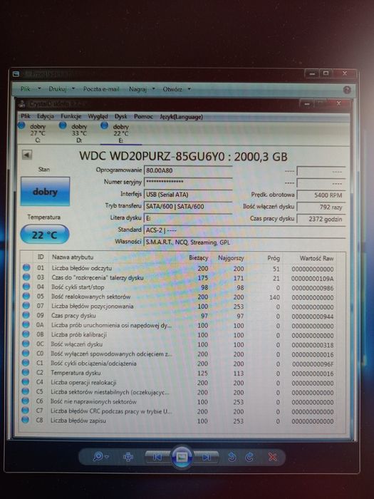This screenshot has height=499, width=374.
Task: Open the Język(Language) menu
Action: pos(181,117)
